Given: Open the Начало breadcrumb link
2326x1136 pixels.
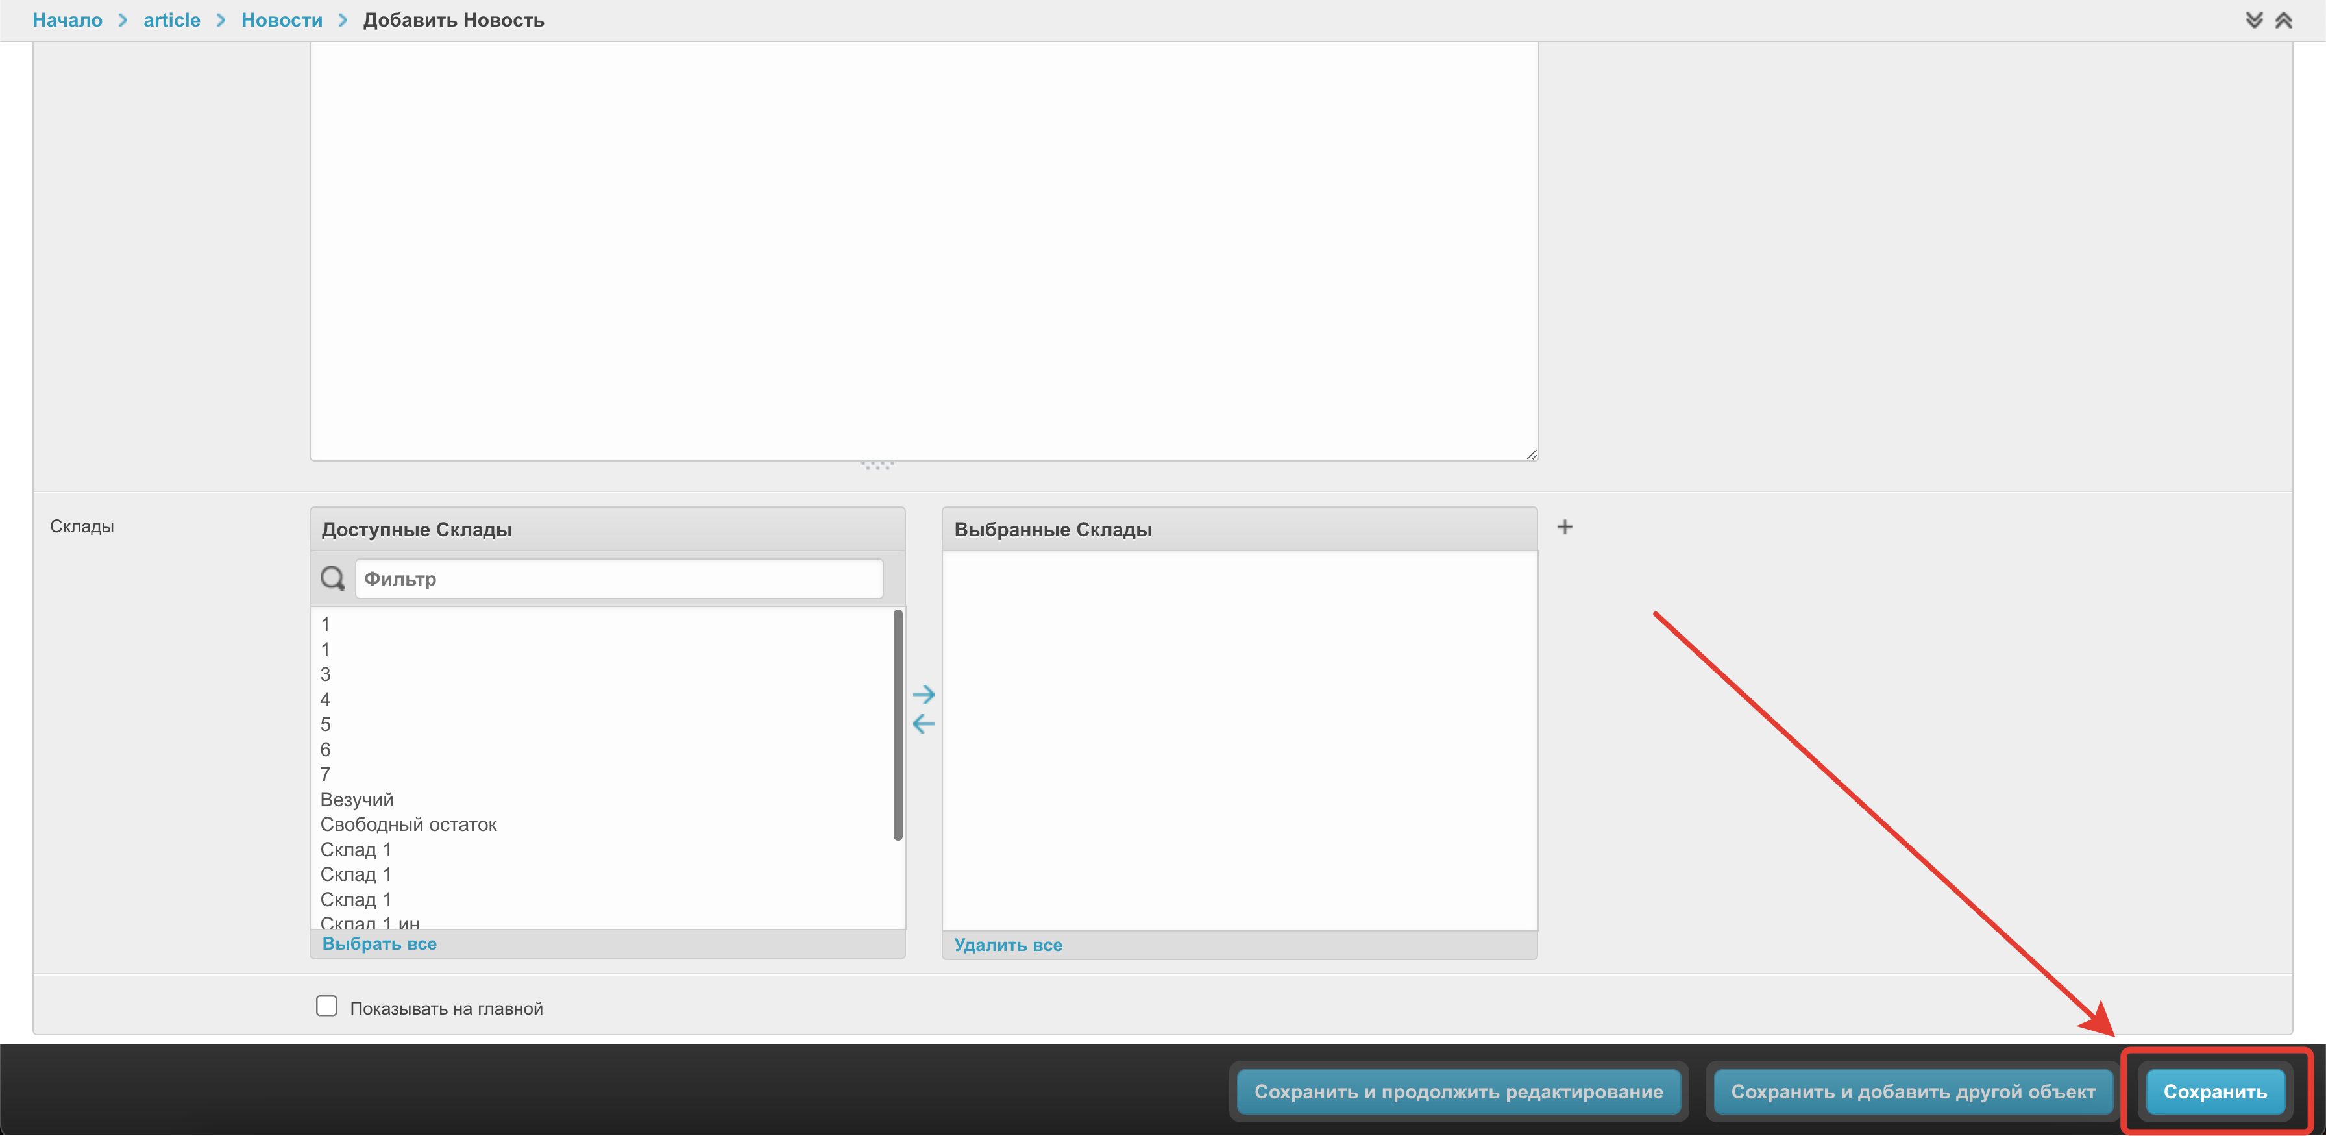Looking at the screenshot, I should (67, 20).
